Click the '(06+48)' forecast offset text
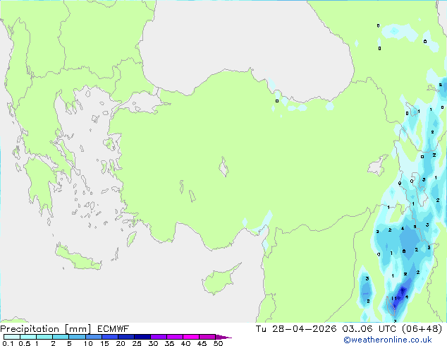Screen dimensions: 447x346 coord(422,329)
